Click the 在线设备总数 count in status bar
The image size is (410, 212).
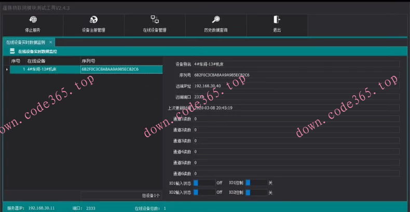165,208
